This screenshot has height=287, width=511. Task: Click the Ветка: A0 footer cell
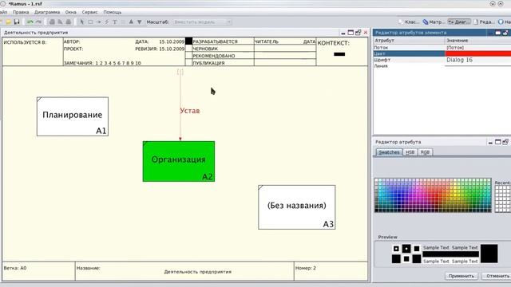[x=39, y=271]
